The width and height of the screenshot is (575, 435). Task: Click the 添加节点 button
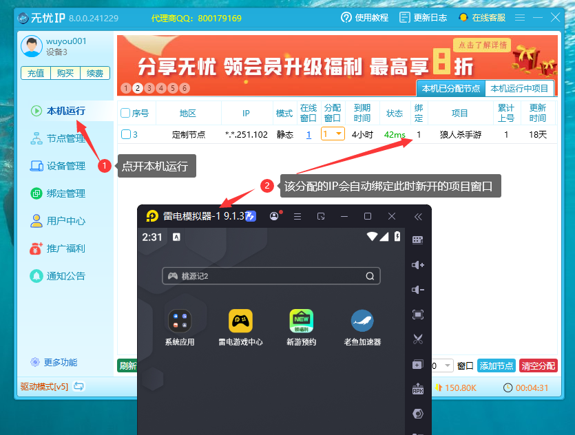496,365
